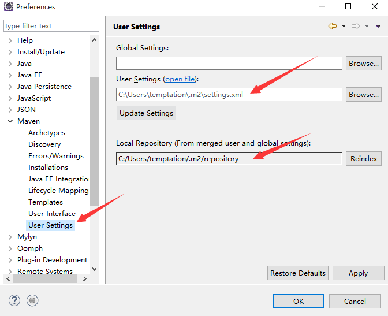
Task: Click the tree's horizontal scrollbar right arrow
Action: (x=85, y=278)
